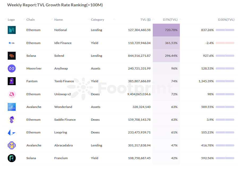Viewport: 242px width, 169px height.
Task: Sort table by TVL ($) column header
Action: point(145,20)
